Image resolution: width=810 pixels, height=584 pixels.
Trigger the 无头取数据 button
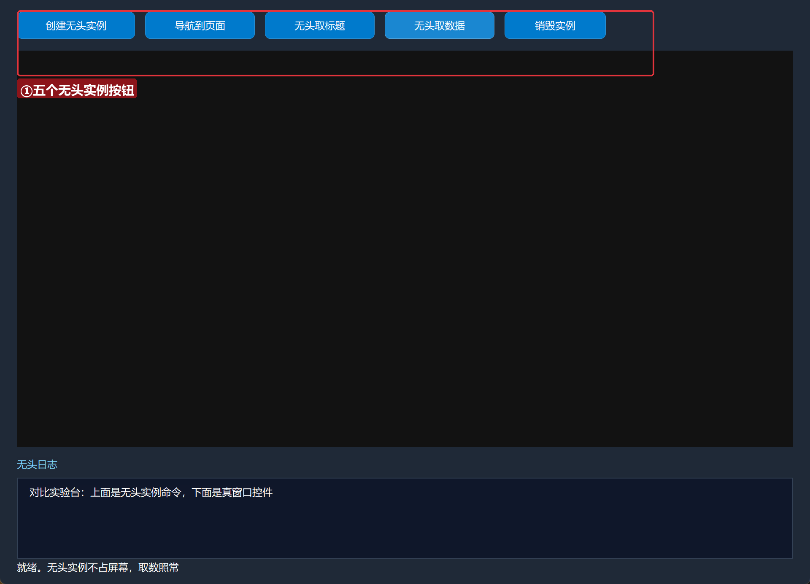[440, 25]
